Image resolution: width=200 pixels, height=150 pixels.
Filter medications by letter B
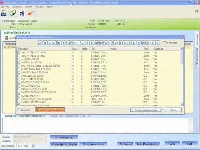click(x=45, y=43)
